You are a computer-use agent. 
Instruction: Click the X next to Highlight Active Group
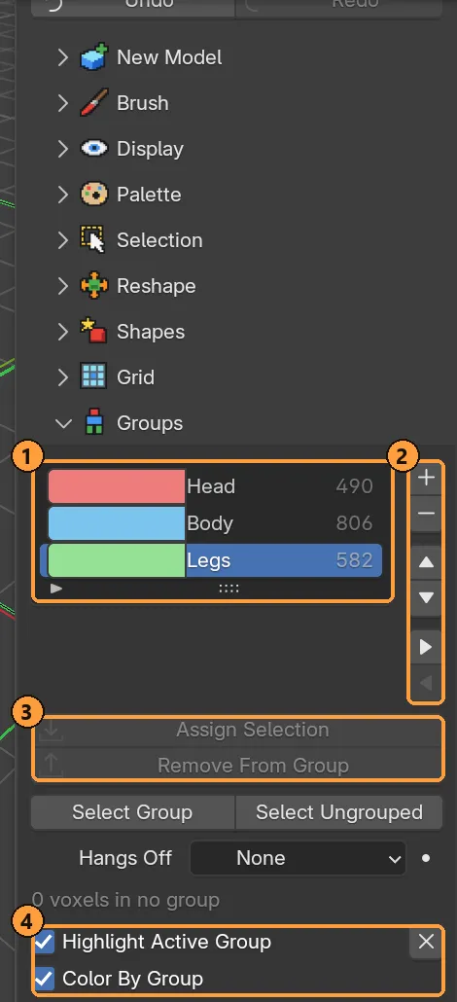pos(426,942)
